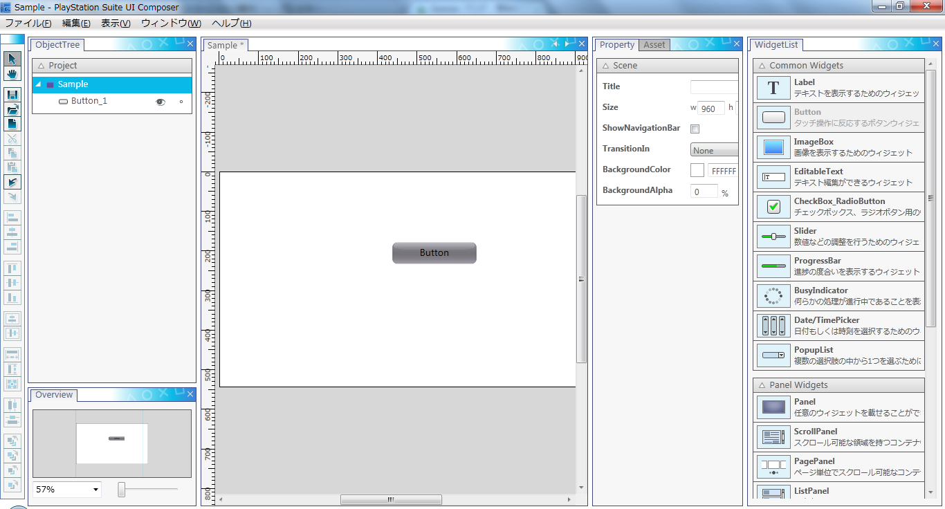
Task: Click the new document icon
Action: coord(12,124)
